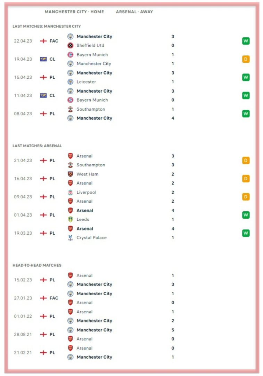Image resolution: width=263 pixels, height=376 pixels.
Task: Click the W badge for Arsenal vs Leeds
Action: point(246,215)
